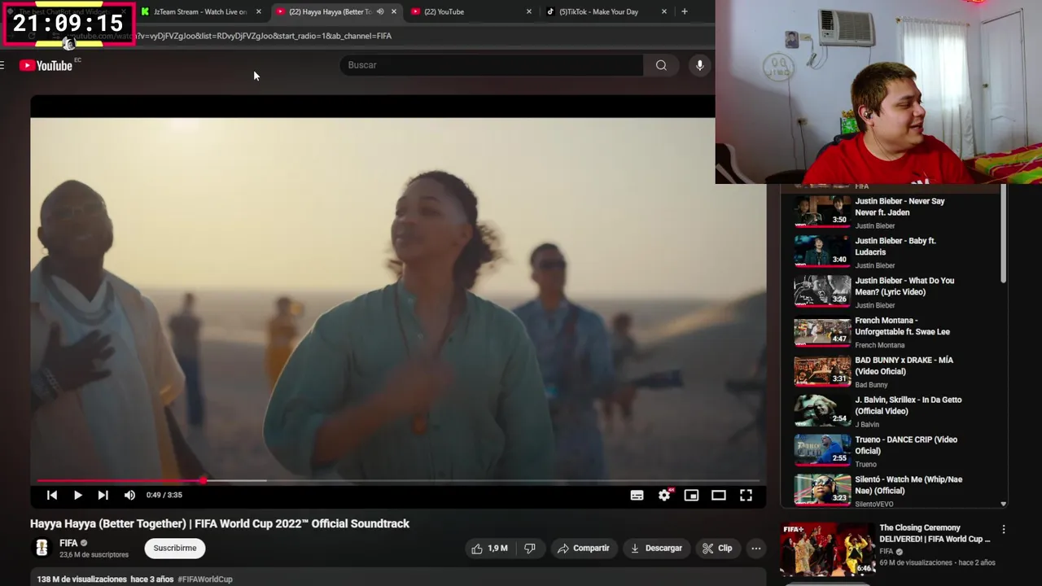Click the J Balvin channel name

(x=867, y=425)
